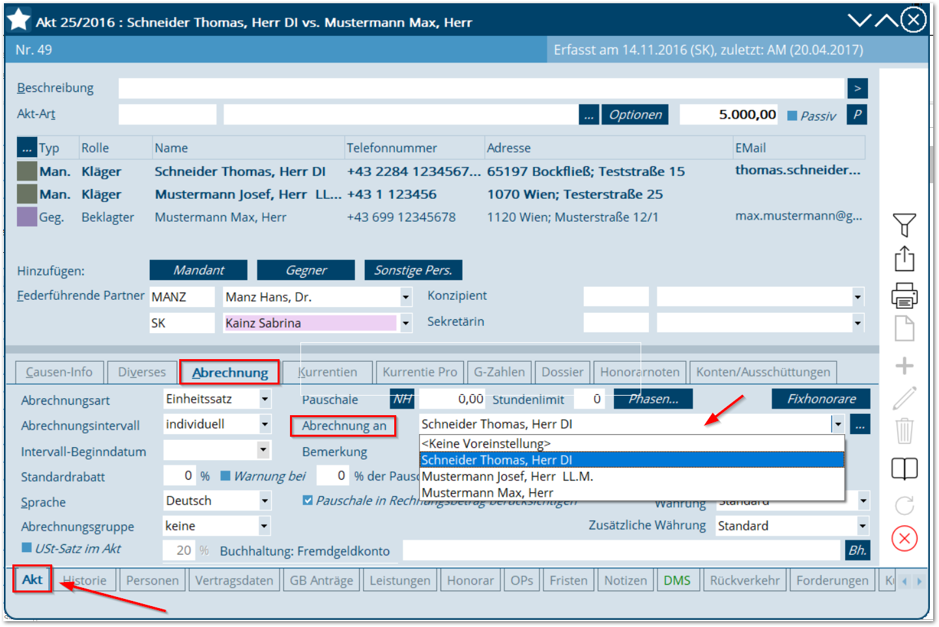Click the trash delete icon
Image resolution: width=939 pixels, height=627 pixels.
pyautogui.click(x=904, y=431)
